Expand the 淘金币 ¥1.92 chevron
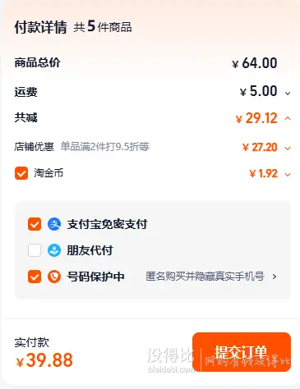Image resolution: width=300 pixels, height=389 pixels. pos(288,174)
